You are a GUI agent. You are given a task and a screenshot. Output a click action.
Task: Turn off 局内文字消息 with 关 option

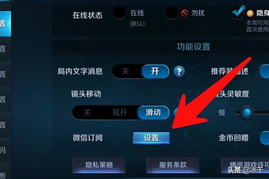(126, 72)
